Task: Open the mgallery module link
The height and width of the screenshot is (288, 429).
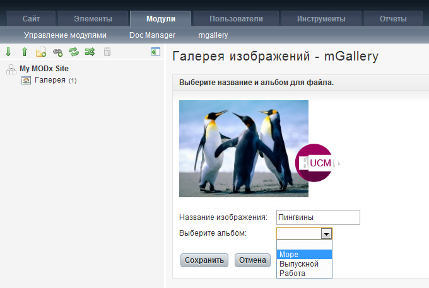Action: [213, 35]
